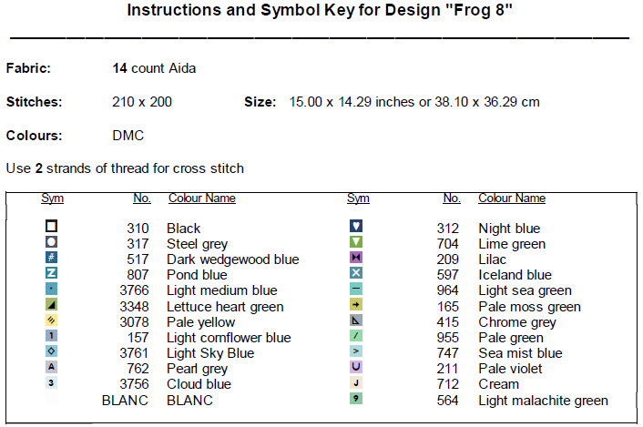Click the "Light malachite green" colour name

tap(543, 401)
